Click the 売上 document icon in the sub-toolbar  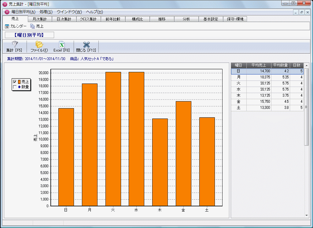tap(32, 26)
